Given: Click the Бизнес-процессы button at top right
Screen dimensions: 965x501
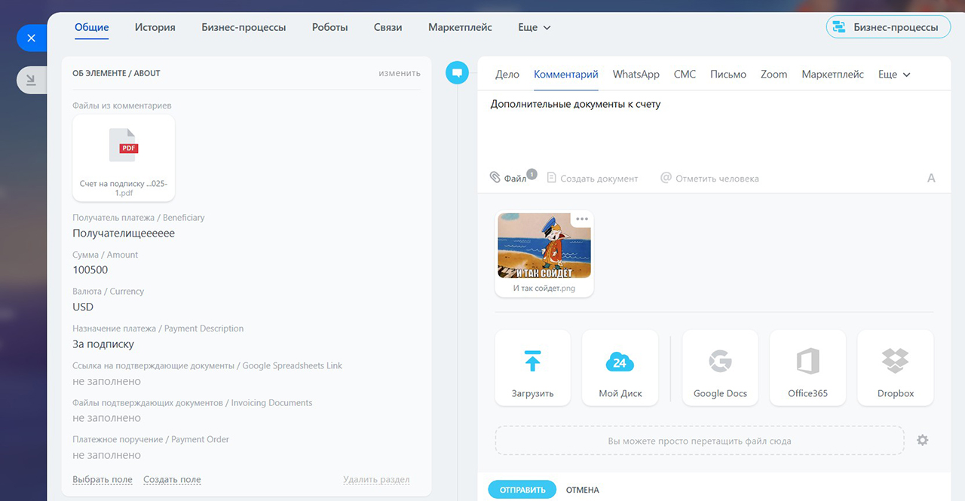Looking at the screenshot, I should pyautogui.click(x=887, y=27).
